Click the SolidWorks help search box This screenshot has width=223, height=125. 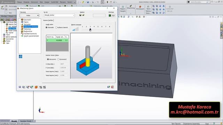[198, 2]
